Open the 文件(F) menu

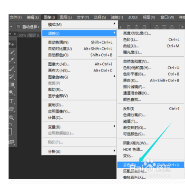[x=16, y=17]
